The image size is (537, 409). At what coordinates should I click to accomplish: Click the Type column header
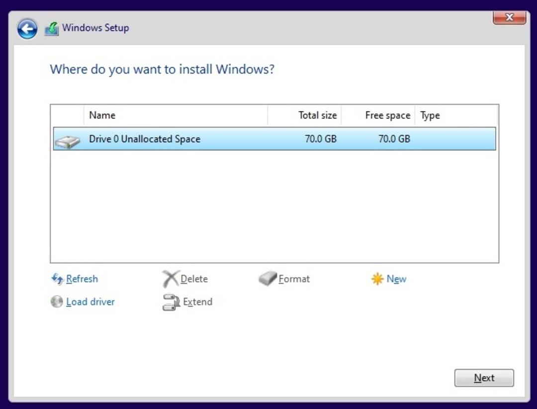[456, 115]
